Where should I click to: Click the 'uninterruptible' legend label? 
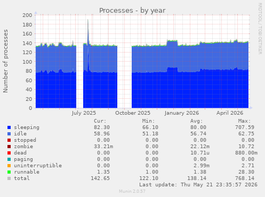click(x=38, y=166)
